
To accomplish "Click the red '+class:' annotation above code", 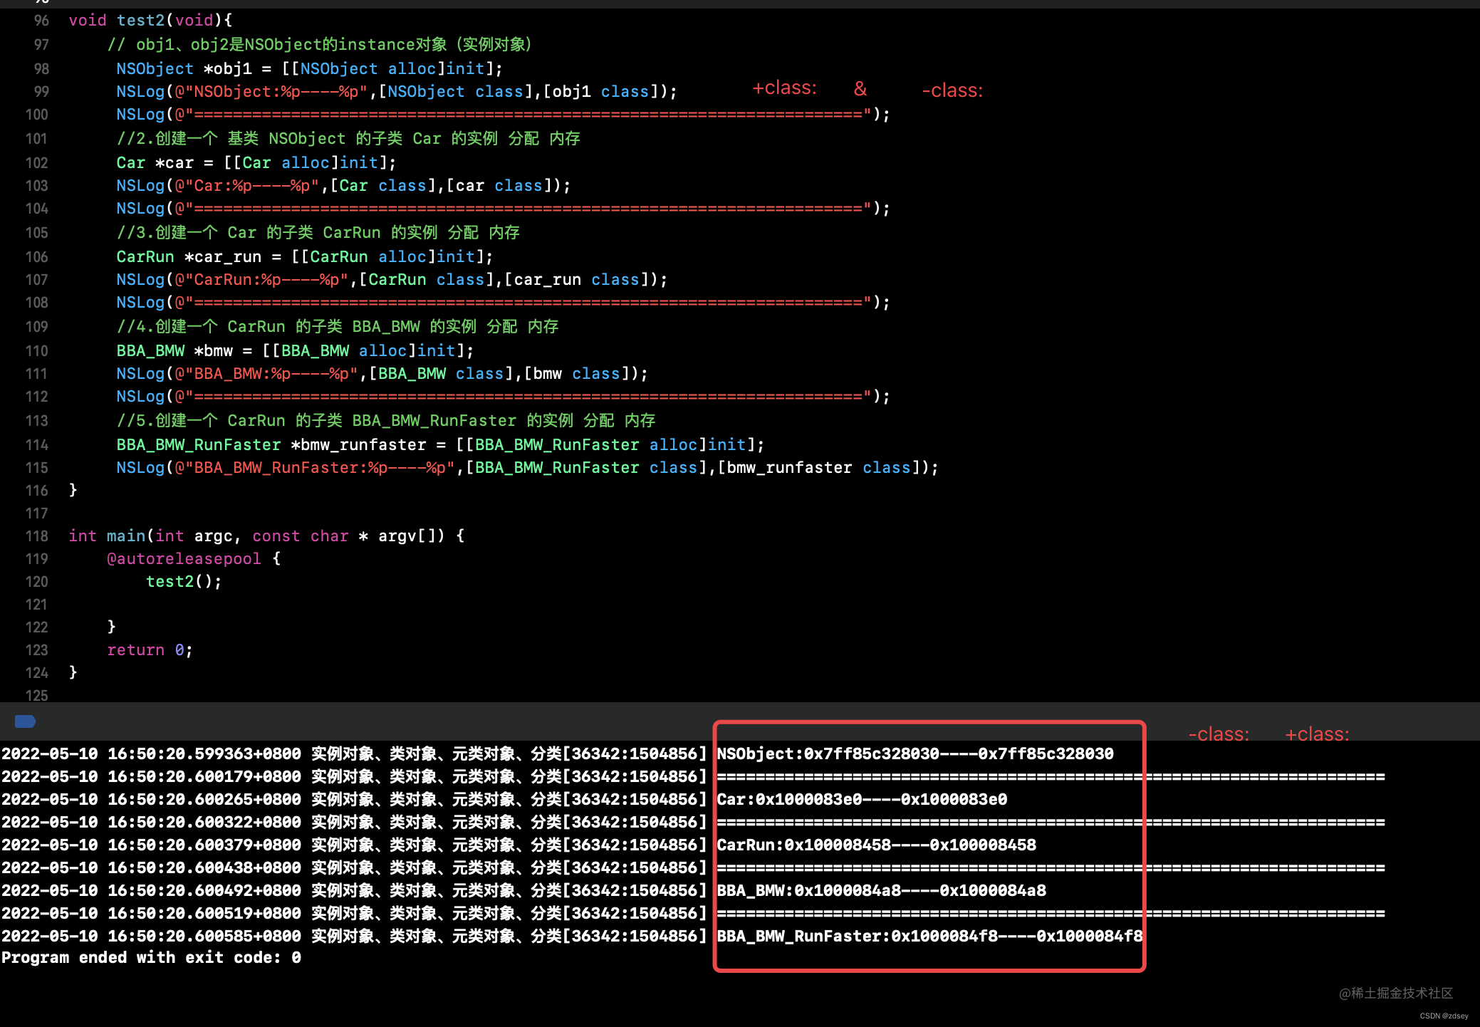I will click(x=784, y=88).
